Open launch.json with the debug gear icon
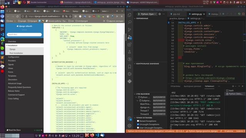The width and height of the screenshot is (246, 138). tap(160, 14)
